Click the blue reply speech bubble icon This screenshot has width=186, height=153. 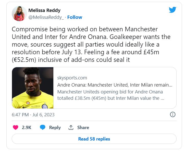point(43,127)
